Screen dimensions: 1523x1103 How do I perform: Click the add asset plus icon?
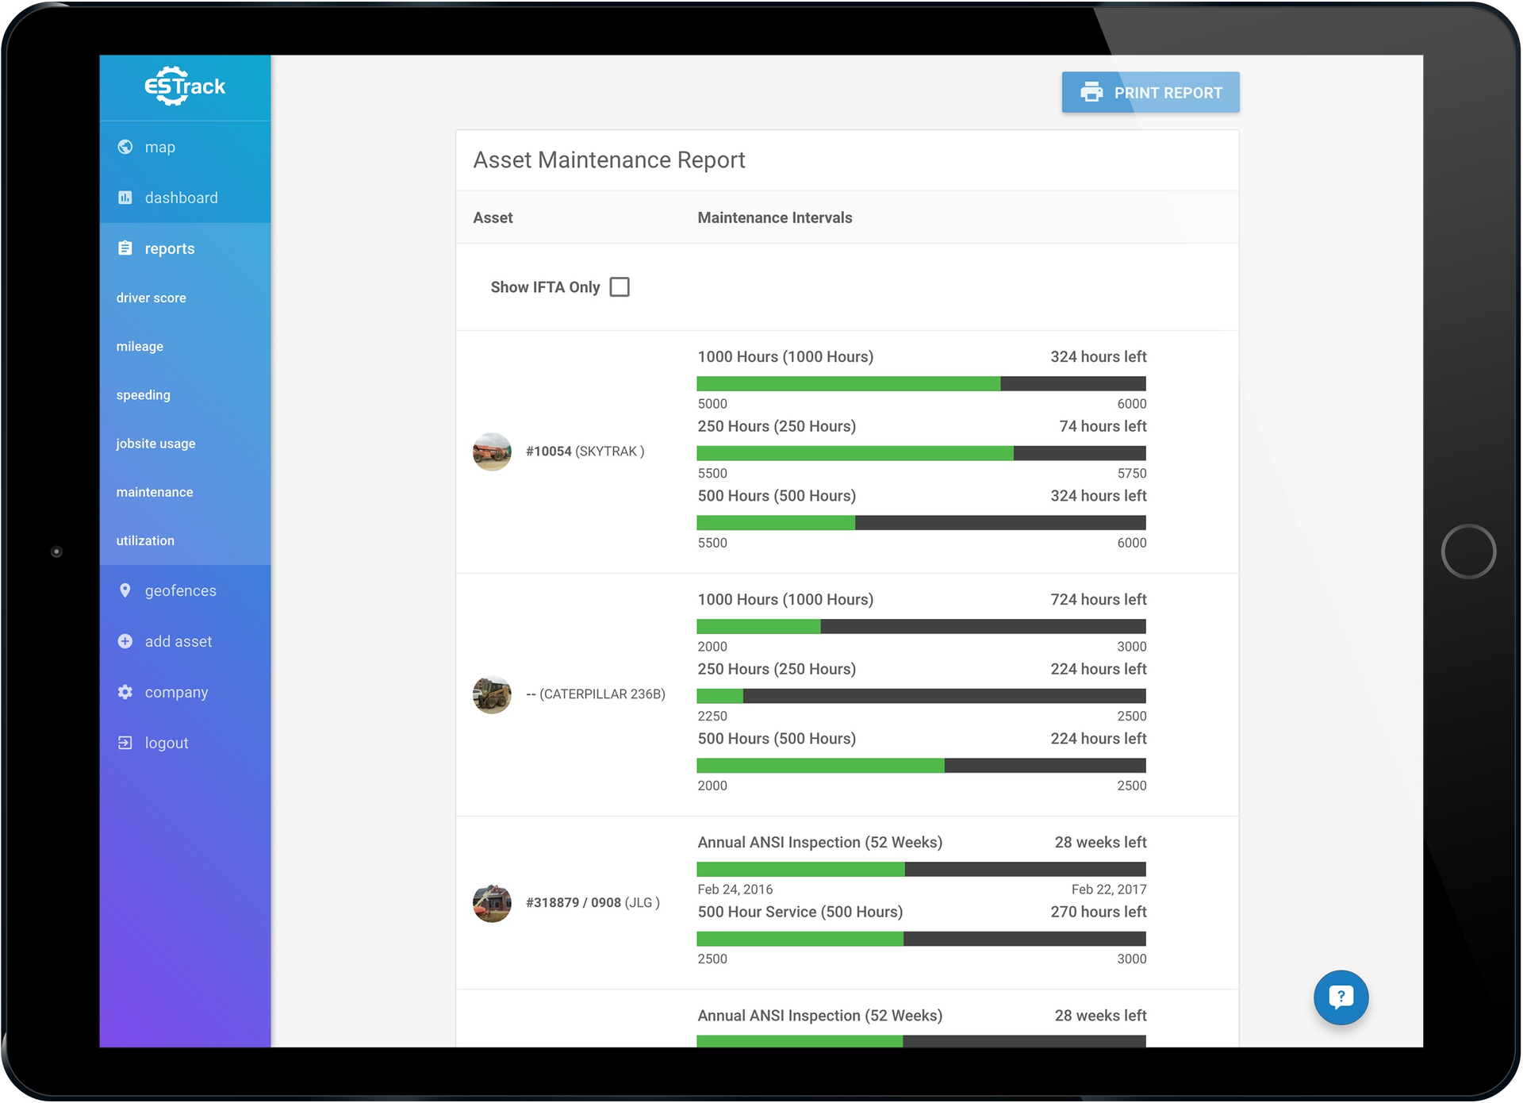(x=125, y=641)
